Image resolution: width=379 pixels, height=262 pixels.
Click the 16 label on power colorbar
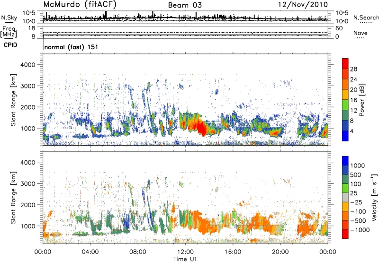[x=353, y=100]
